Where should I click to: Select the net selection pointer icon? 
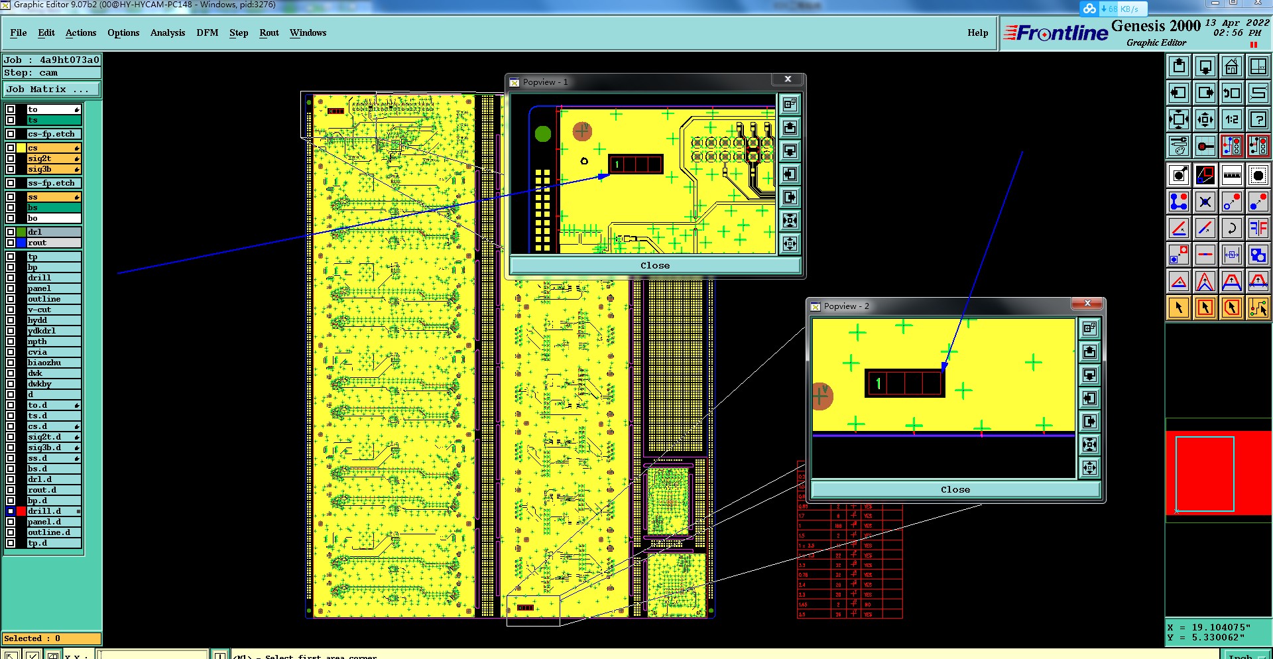pyautogui.click(x=1258, y=308)
